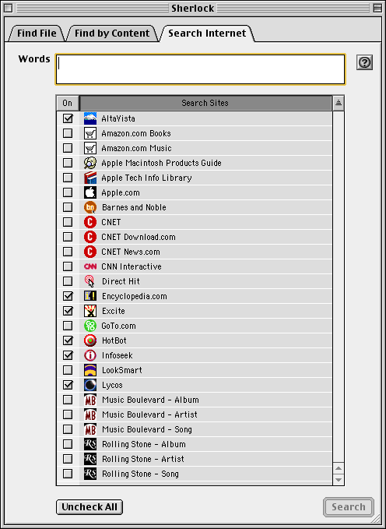386x529 pixels.
Task: Click the CNET News.com icon
Action: (90, 252)
